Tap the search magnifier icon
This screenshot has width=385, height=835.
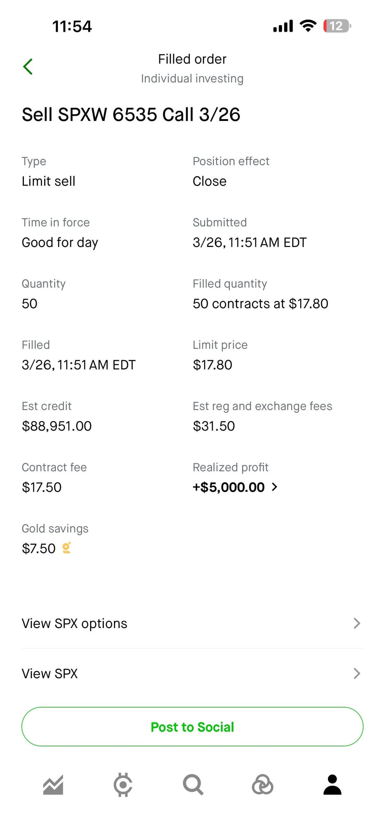click(x=193, y=785)
